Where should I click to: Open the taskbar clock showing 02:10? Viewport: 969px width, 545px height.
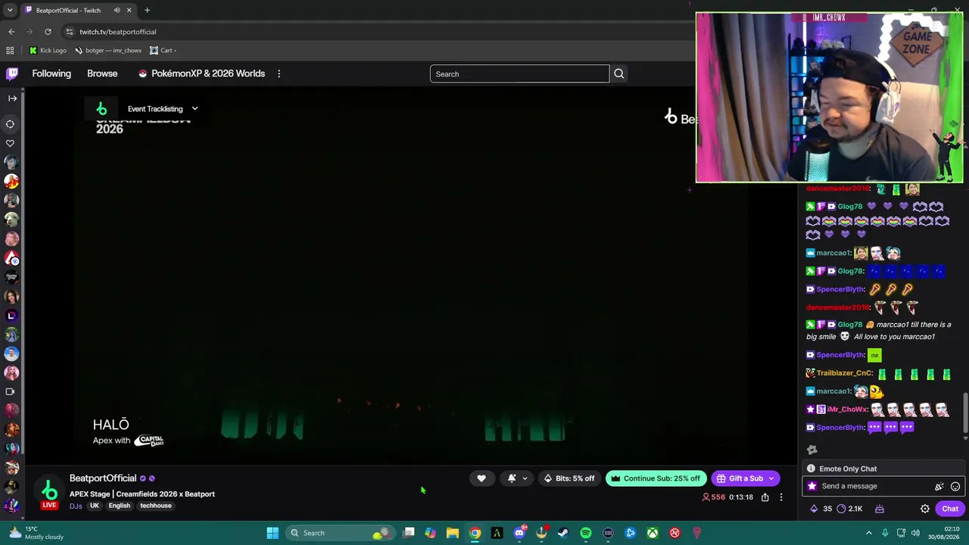pyautogui.click(x=946, y=533)
